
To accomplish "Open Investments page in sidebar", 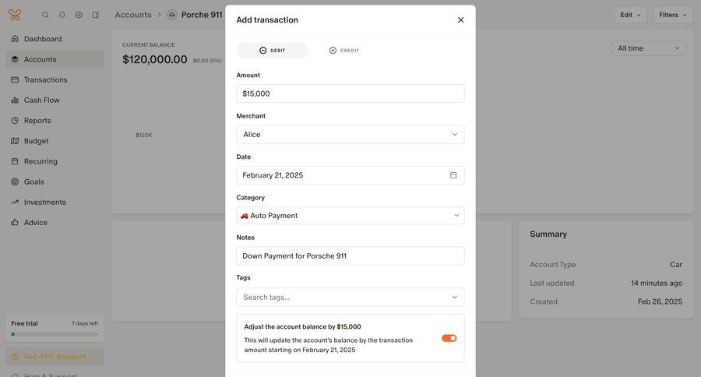I will pyautogui.click(x=55, y=203).
